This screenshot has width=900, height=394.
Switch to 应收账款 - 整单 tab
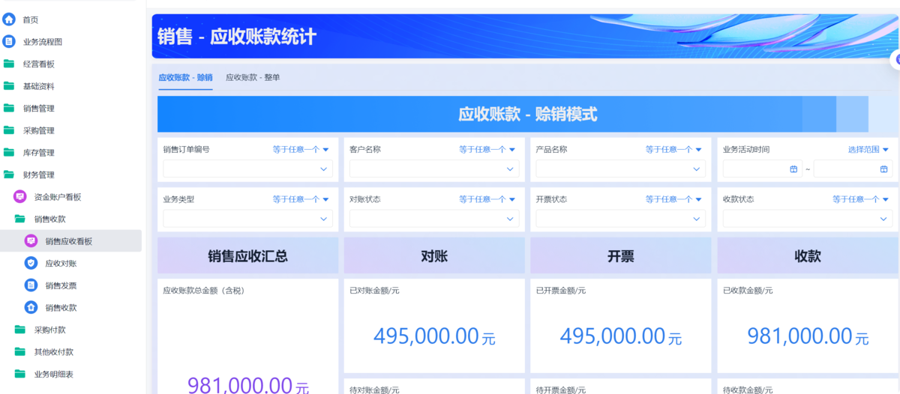[x=253, y=77]
